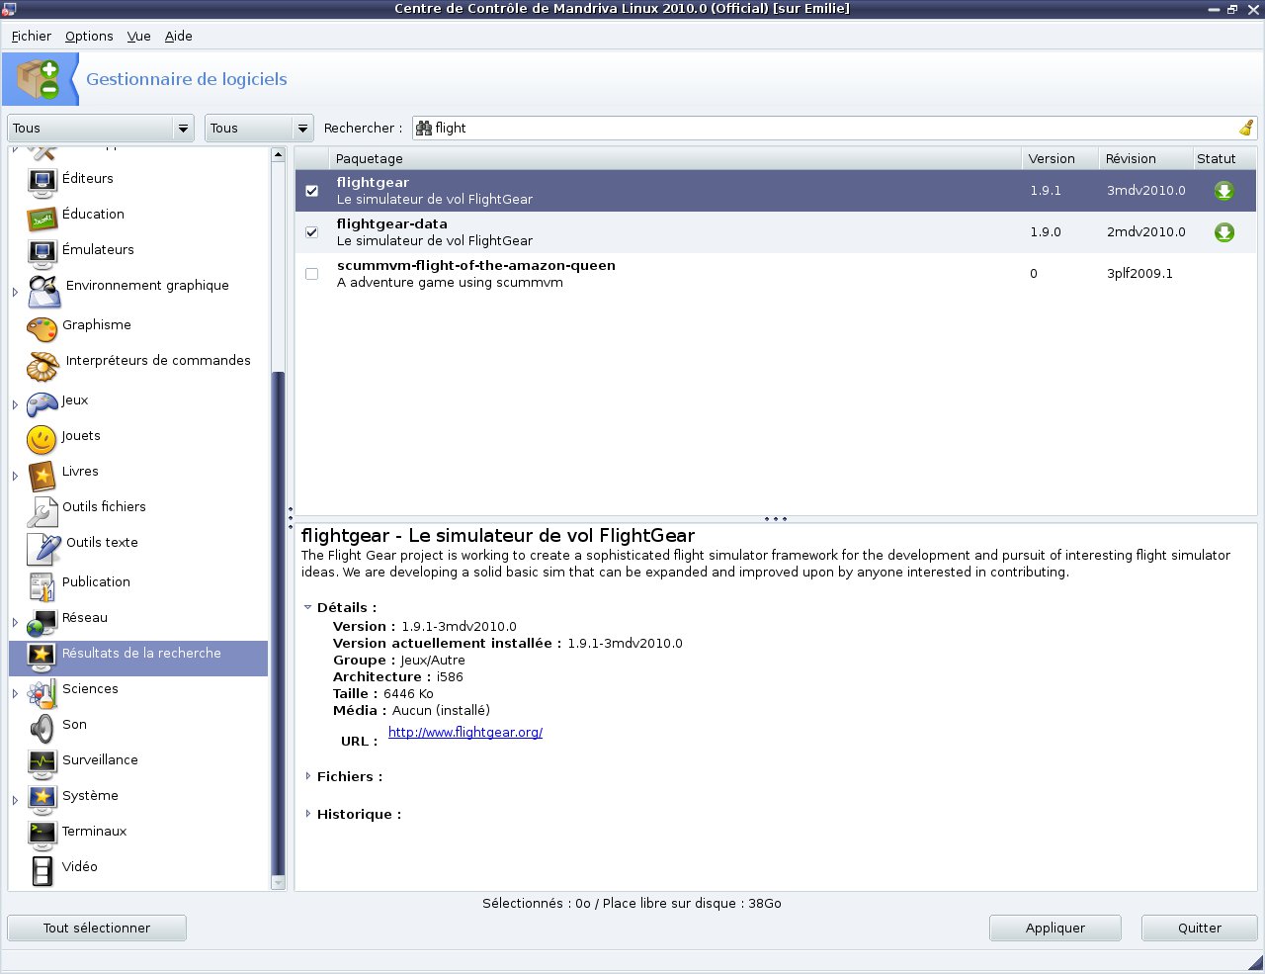Click the Émulateurs monitor icon
1265x974 pixels.
[x=42, y=254]
